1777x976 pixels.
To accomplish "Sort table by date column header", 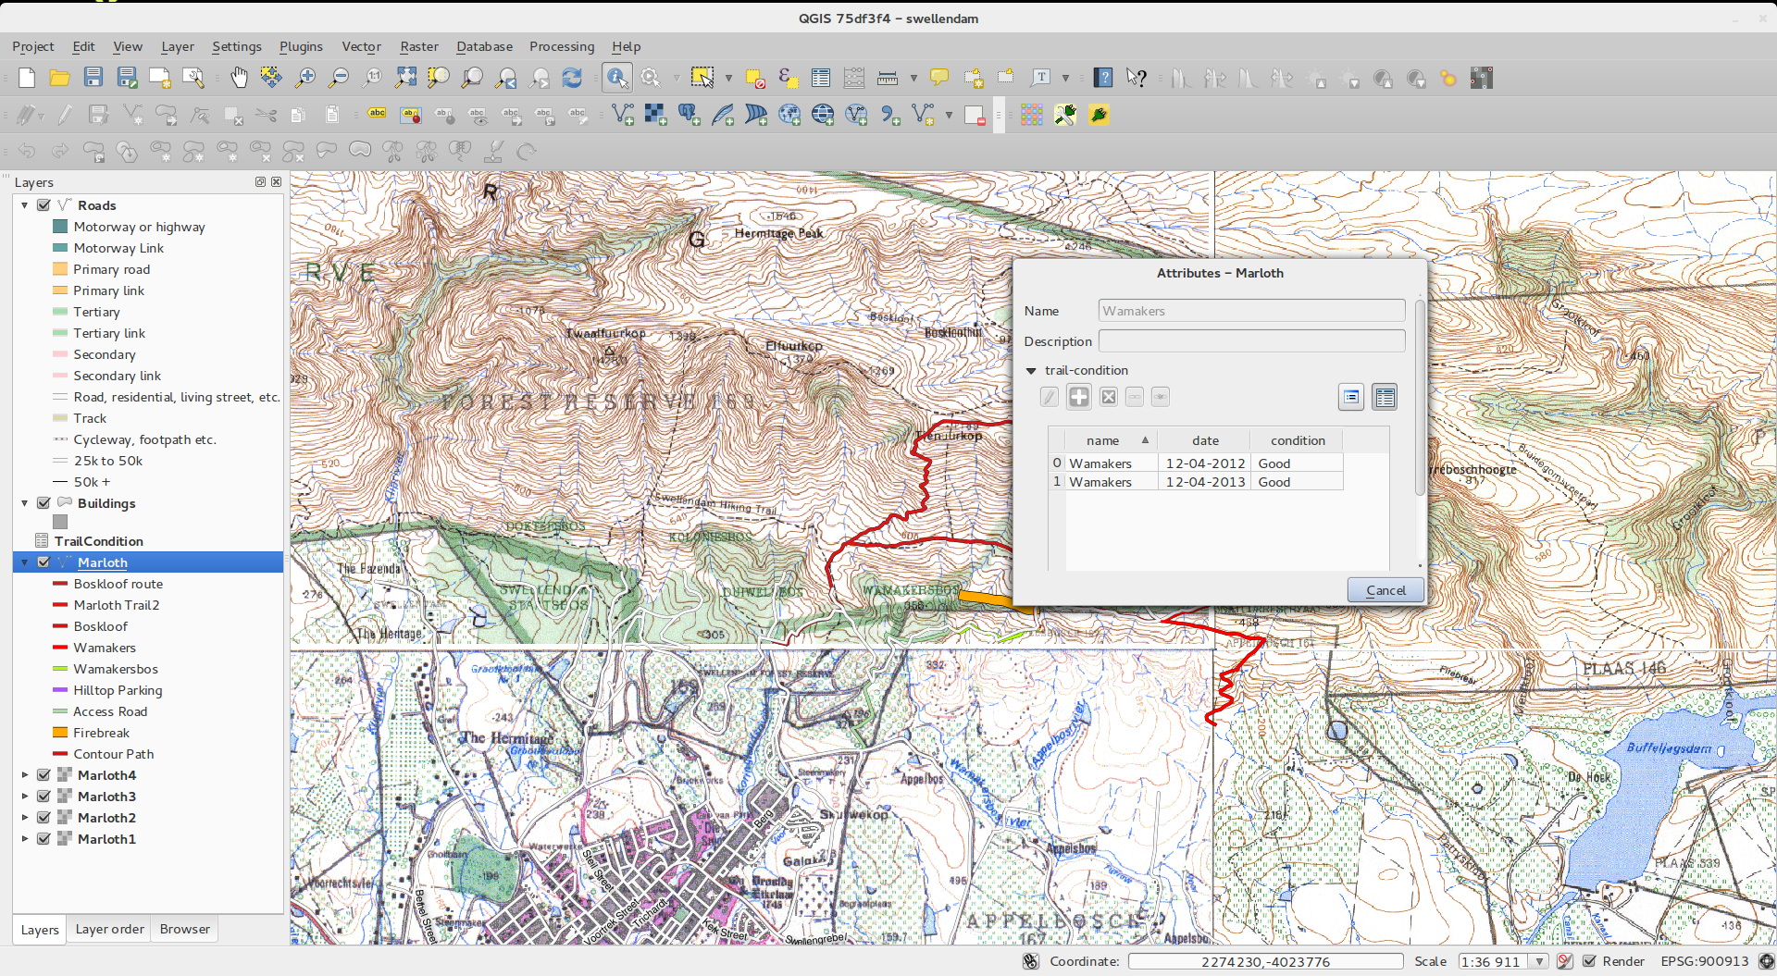I will 1204,440.
